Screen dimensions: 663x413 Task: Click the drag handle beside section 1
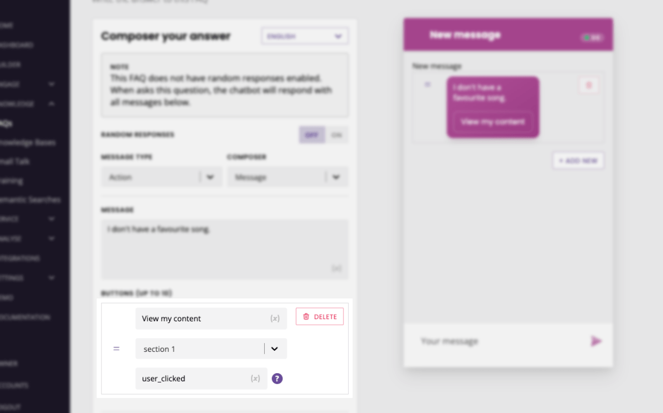pyautogui.click(x=117, y=349)
